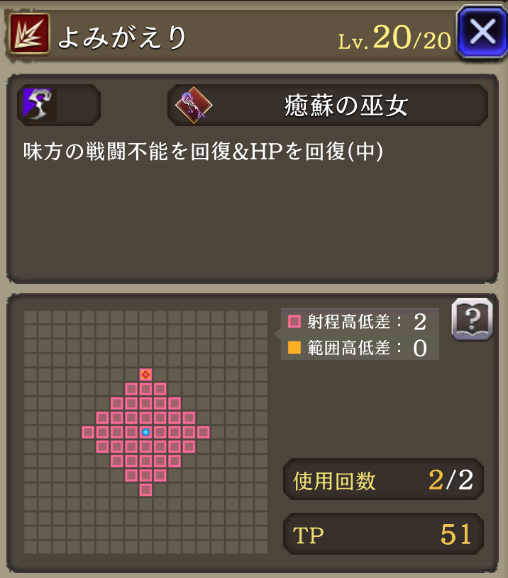Select bottommost pink tile of range diamond
Viewport: 508px width, 578px height.
click(145, 489)
